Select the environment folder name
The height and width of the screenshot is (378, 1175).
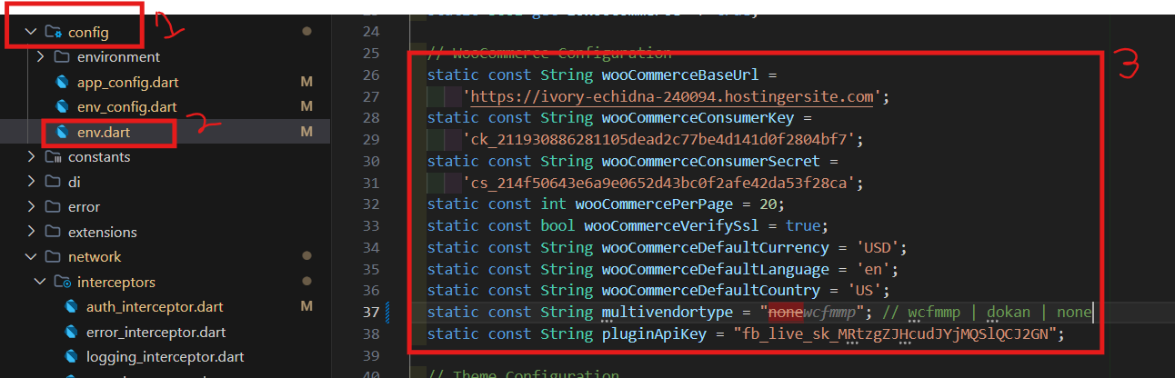click(118, 57)
